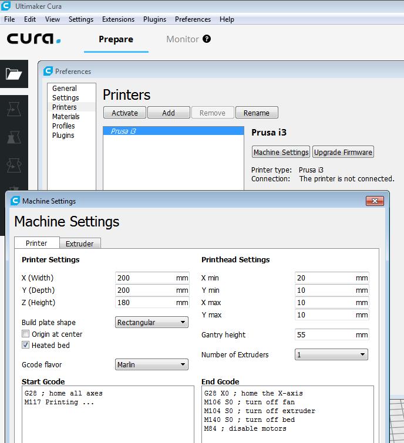Click the Open File folder icon
Viewport: 404px width, 443px height.
14,74
